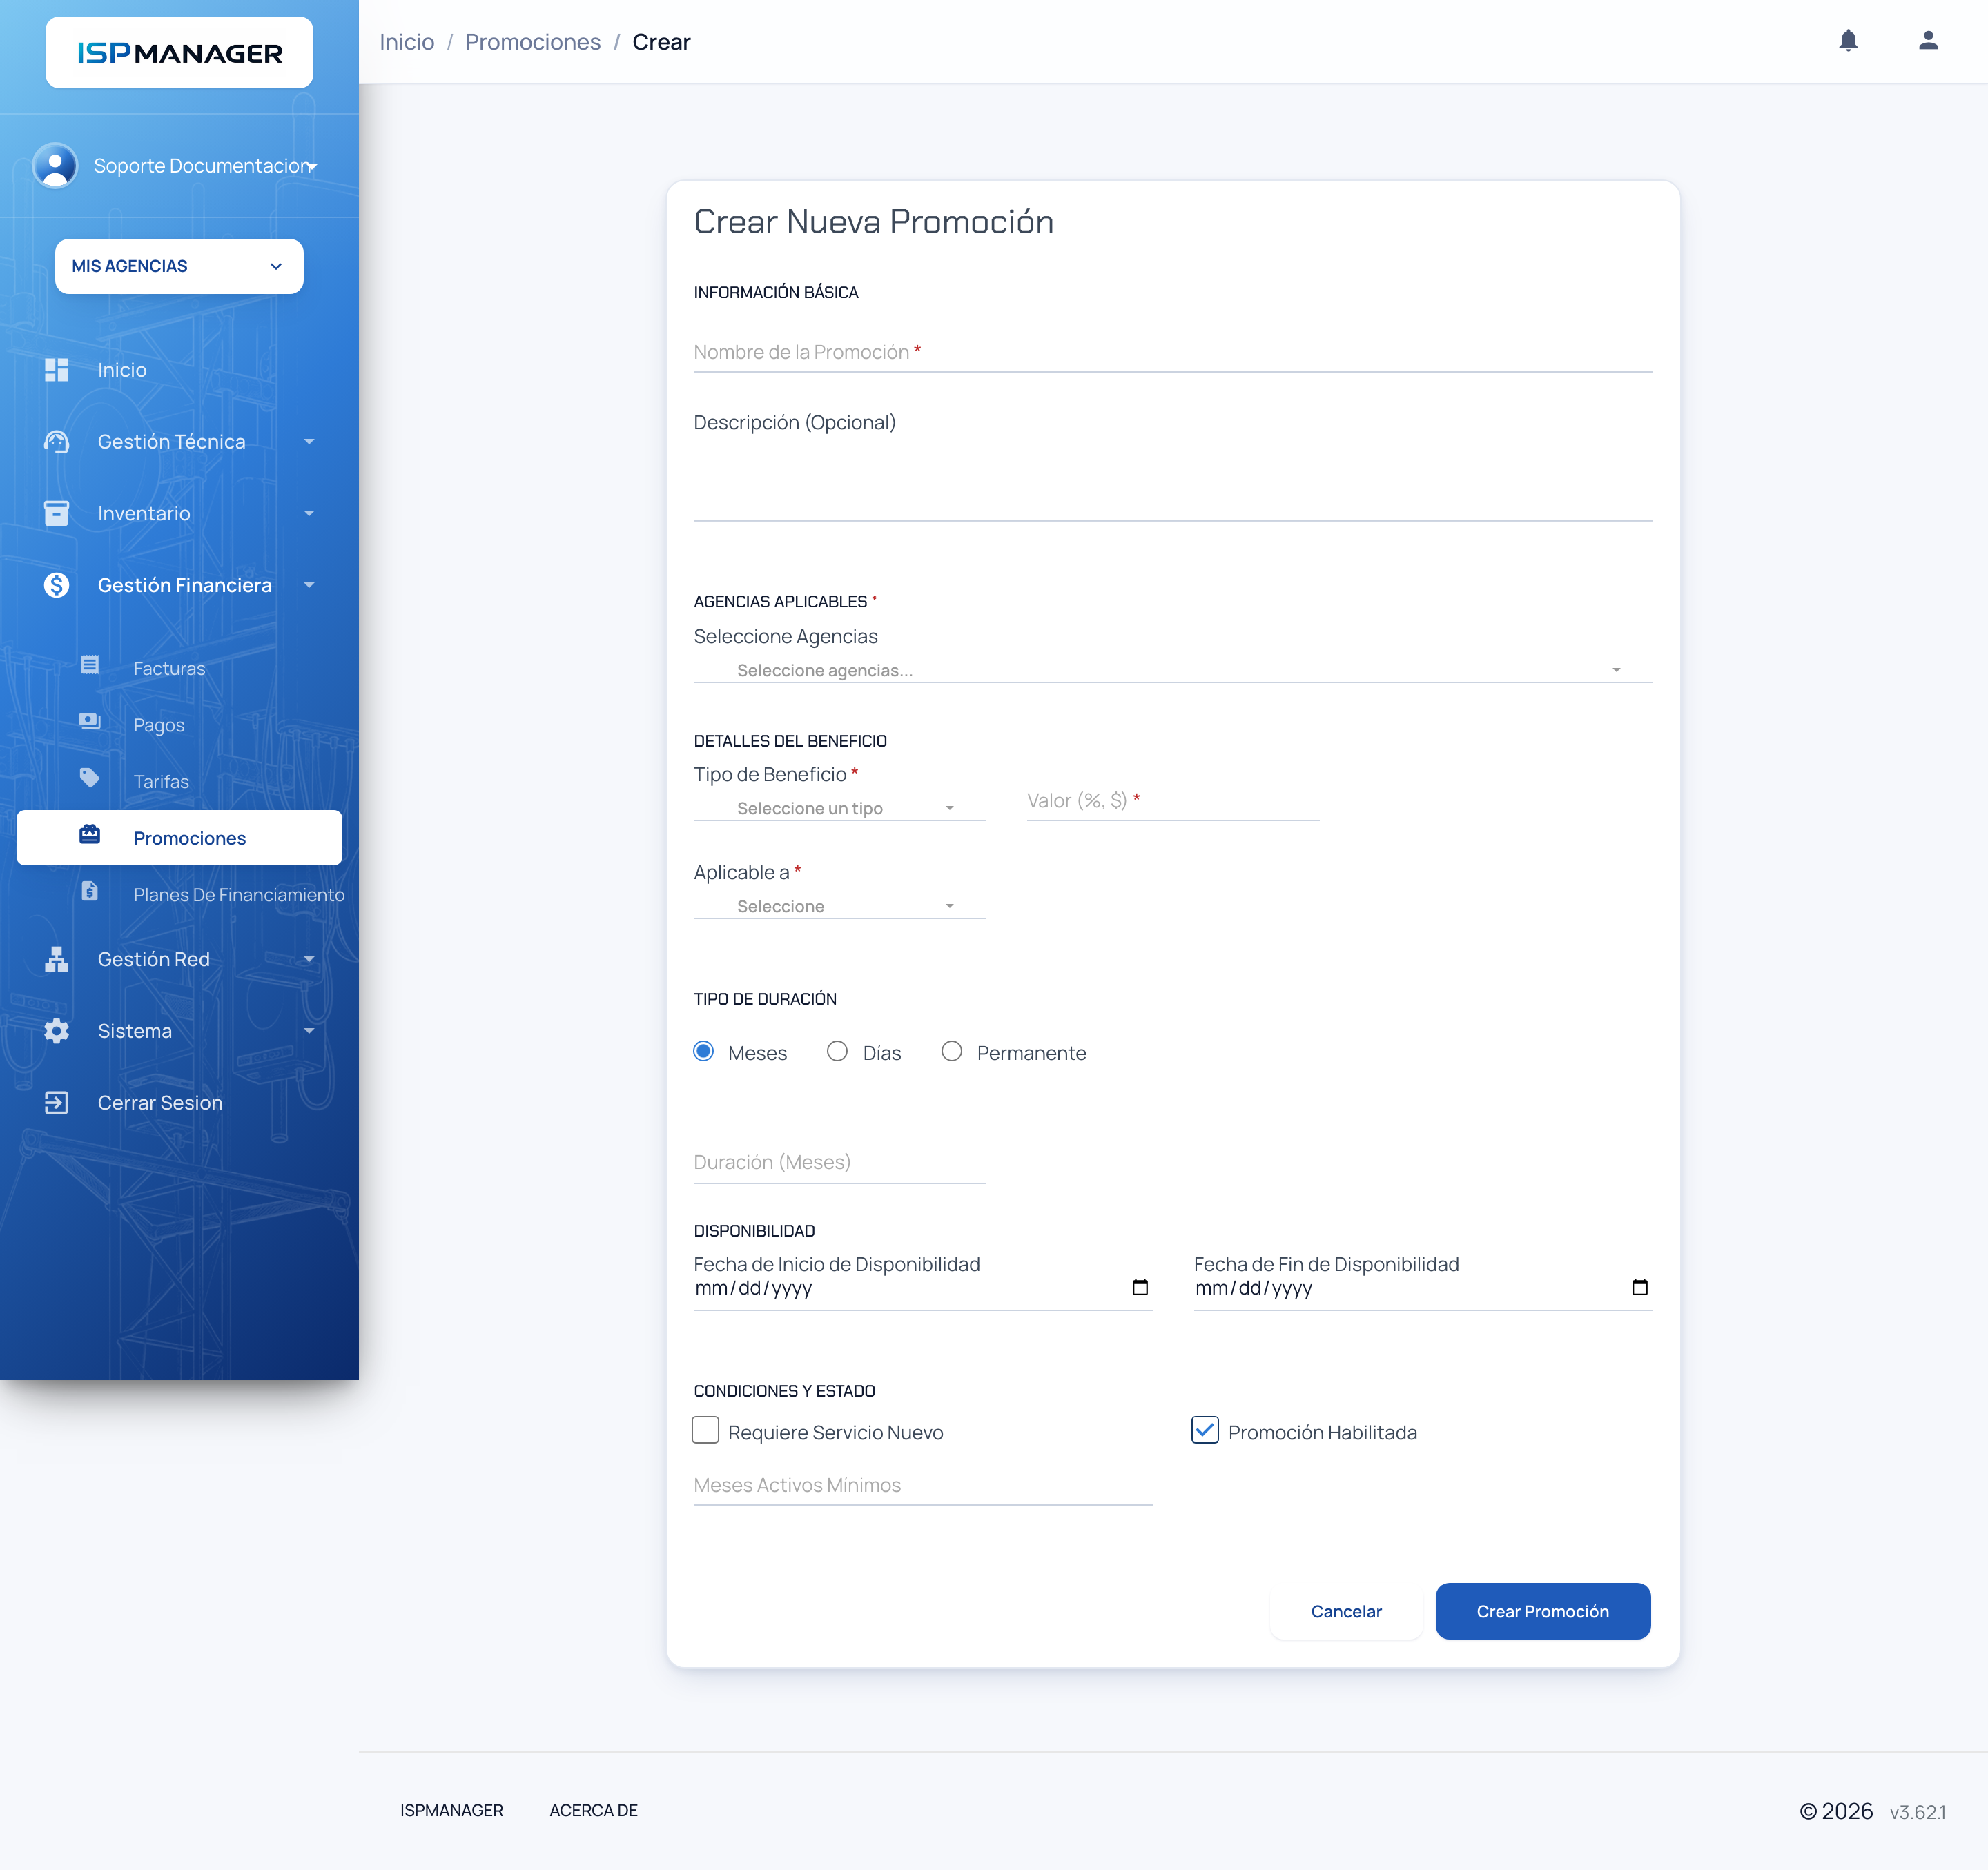Click the ISPMANAGER footer link

(452, 1810)
